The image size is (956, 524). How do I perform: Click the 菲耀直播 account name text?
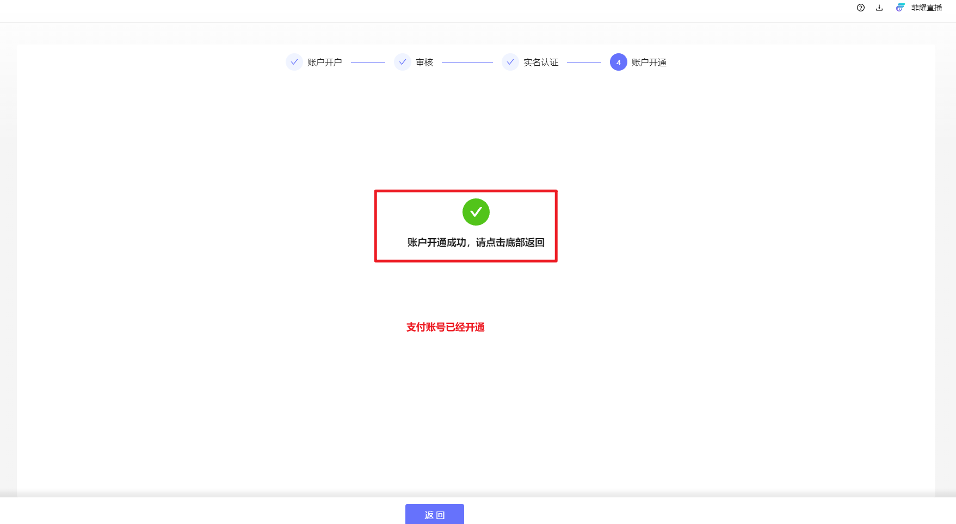926,8
